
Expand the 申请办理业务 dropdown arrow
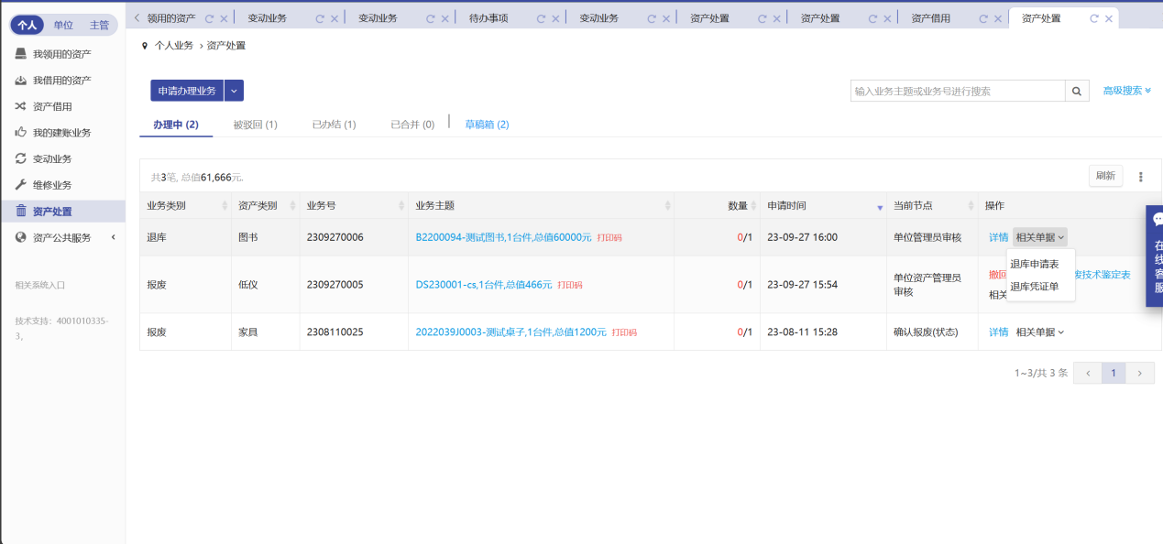coord(234,91)
